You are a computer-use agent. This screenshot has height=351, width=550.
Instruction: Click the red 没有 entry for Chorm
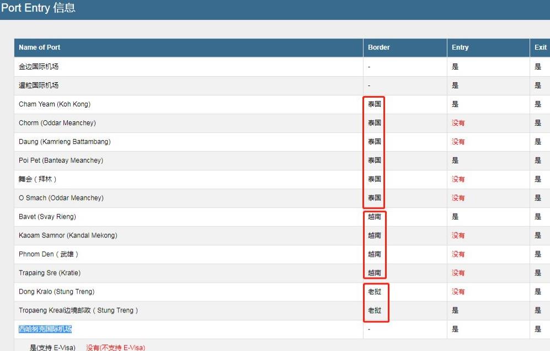(x=458, y=123)
